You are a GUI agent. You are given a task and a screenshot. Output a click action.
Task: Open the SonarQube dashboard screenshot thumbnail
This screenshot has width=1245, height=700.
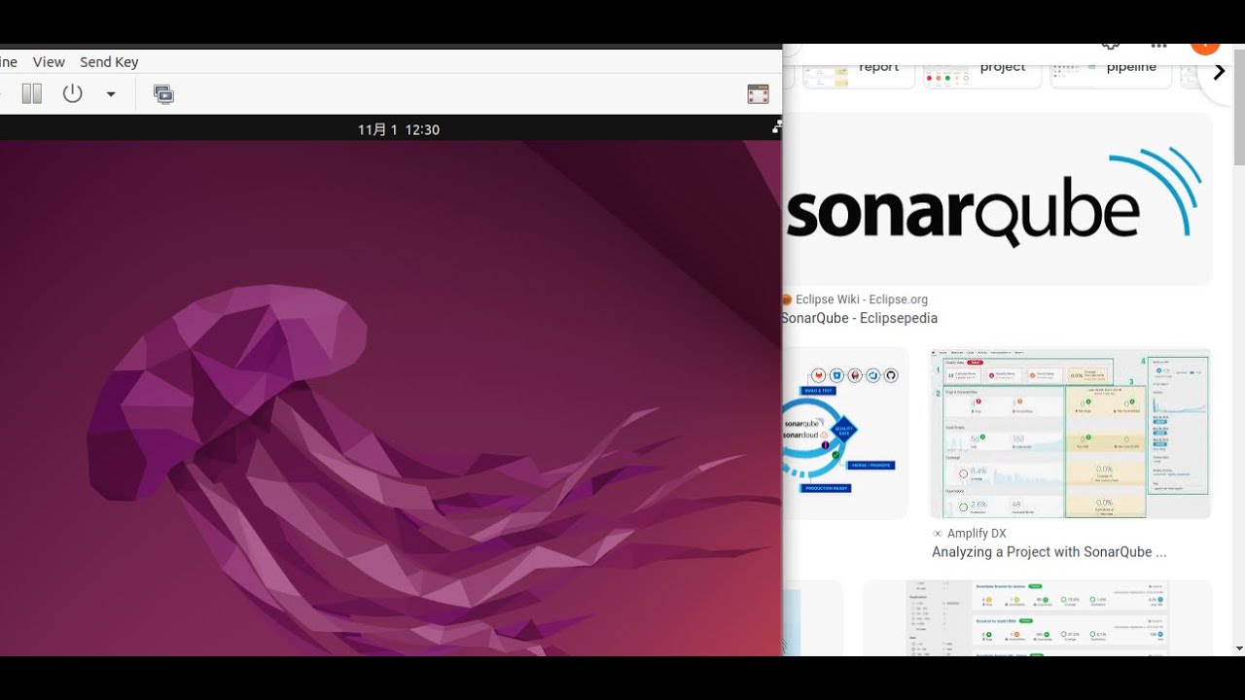pos(1071,434)
